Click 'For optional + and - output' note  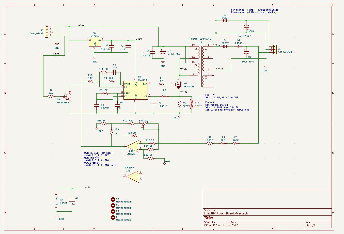pos(254,10)
